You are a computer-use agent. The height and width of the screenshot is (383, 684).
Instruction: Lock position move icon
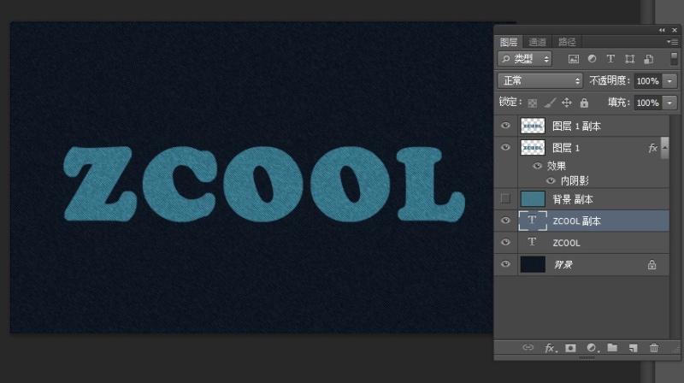tap(567, 103)
